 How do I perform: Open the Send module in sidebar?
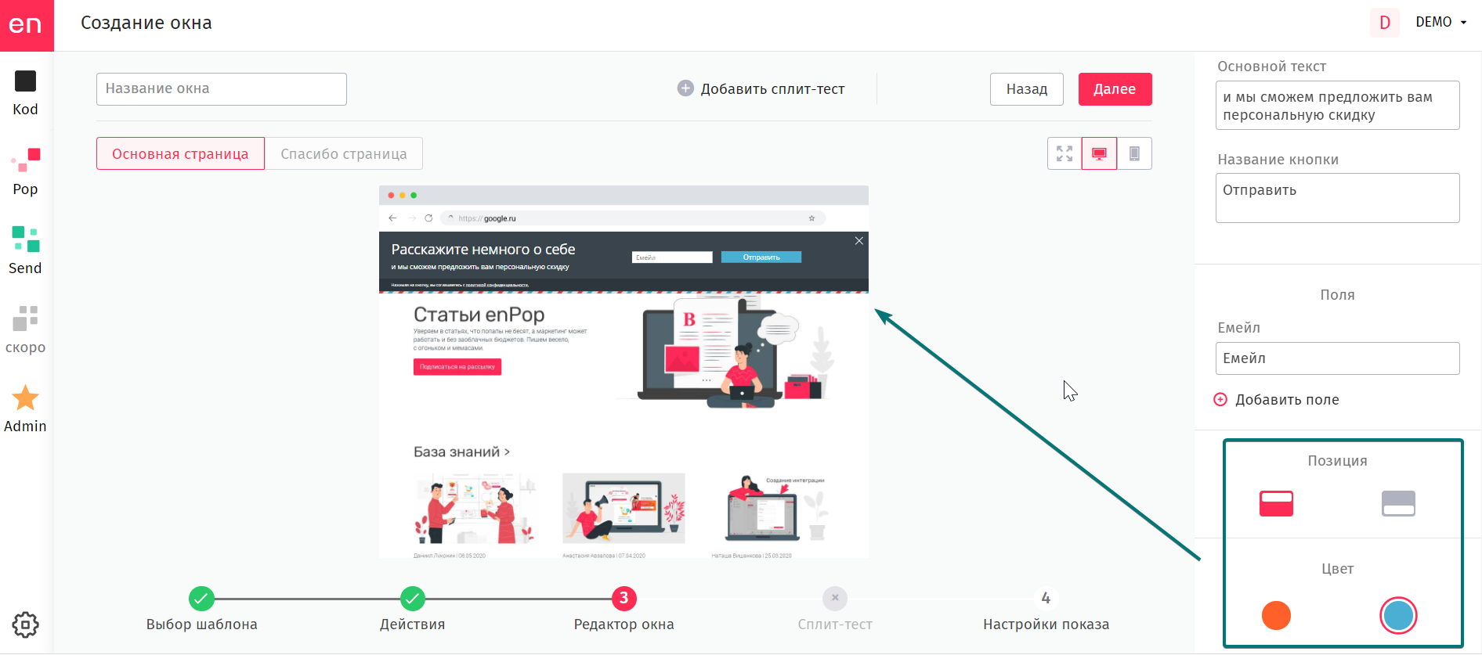pyautogui.click(x=25, y=252)
